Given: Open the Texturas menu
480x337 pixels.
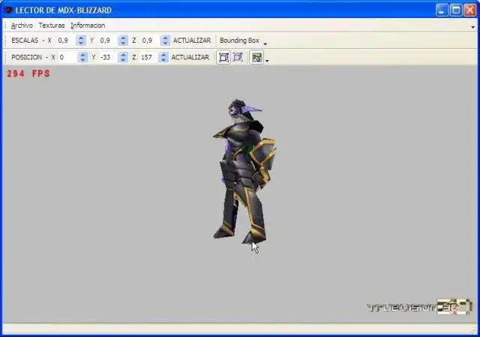Looking at the screenshot, I should tap(52, 26).
